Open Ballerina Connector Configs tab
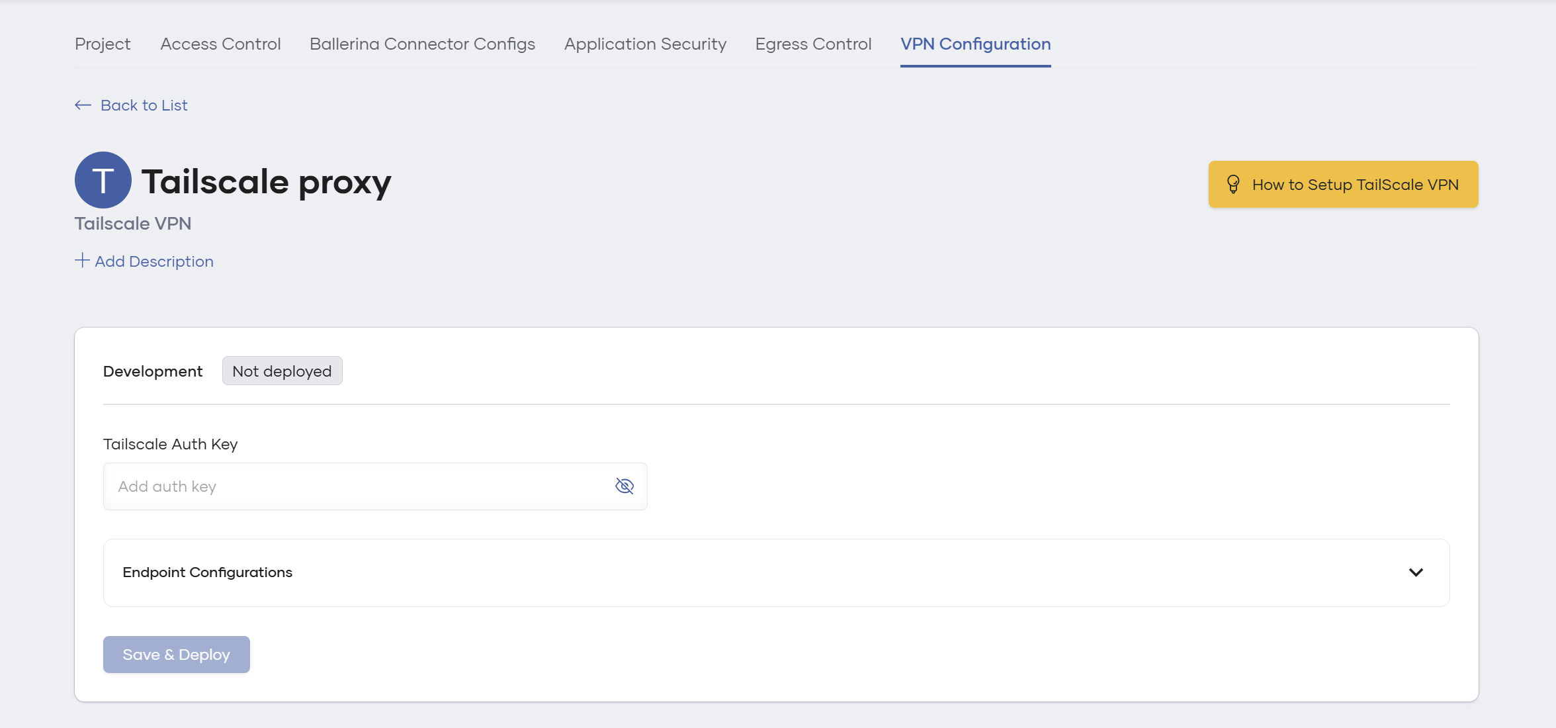 [422, 44]
